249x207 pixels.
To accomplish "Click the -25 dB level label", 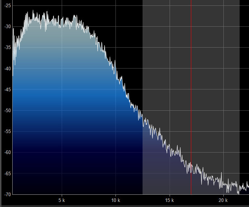I will click(x=8, y=5).
